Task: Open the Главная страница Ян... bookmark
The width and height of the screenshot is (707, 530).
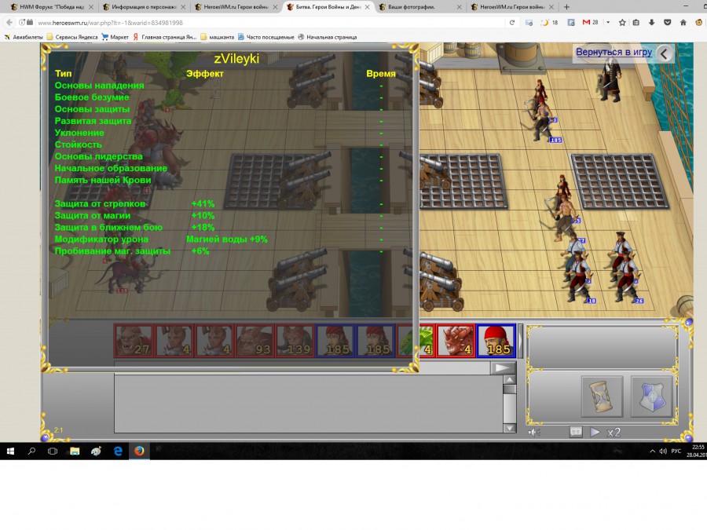Action: coord(165,37)
